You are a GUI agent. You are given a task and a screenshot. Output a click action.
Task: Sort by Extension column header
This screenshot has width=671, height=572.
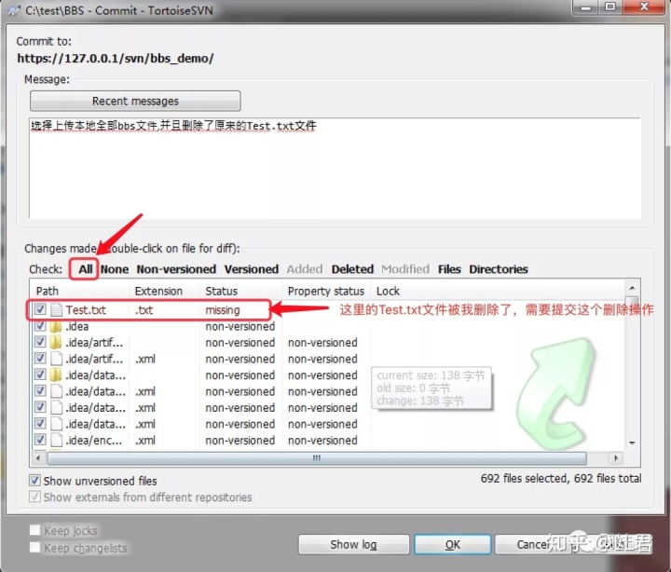164,291
